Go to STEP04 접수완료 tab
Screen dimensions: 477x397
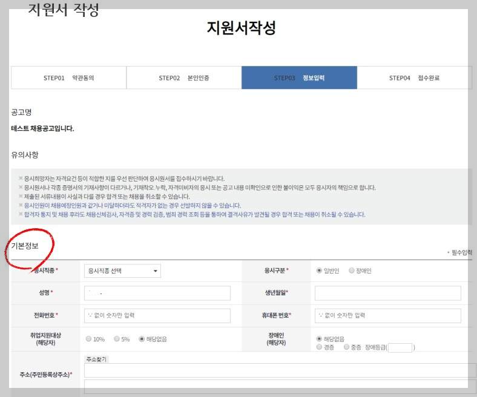click(414, 78)
